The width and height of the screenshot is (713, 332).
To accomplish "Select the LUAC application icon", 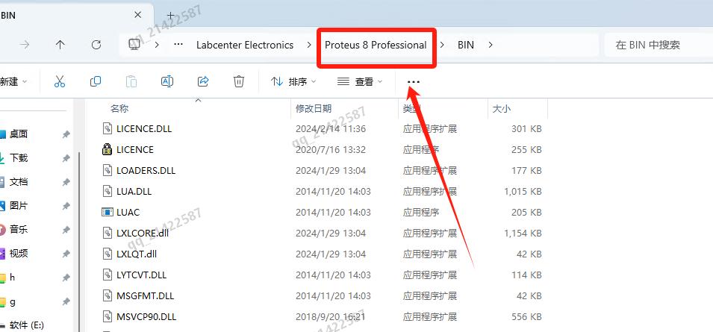I will [x=107, y=212].
